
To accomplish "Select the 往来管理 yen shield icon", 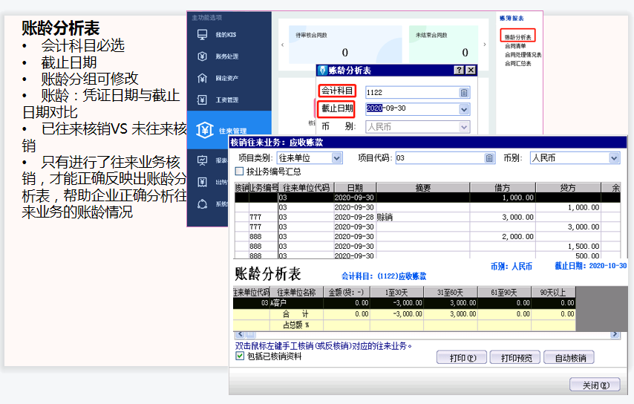I will tap(205, 130).
